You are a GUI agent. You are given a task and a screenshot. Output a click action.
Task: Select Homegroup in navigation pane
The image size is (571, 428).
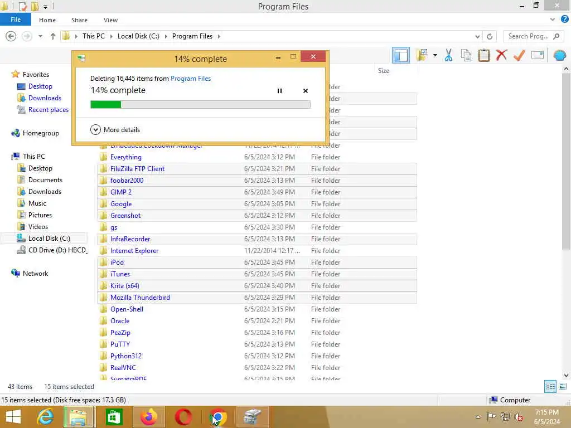point(40,133)
